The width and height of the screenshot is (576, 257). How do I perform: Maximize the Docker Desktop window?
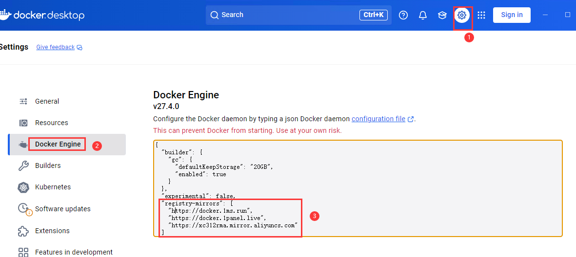568,15
